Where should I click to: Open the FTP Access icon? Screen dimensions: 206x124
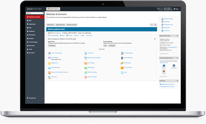click(86, 53)
